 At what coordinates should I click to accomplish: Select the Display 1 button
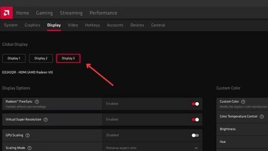click(14, 58)
